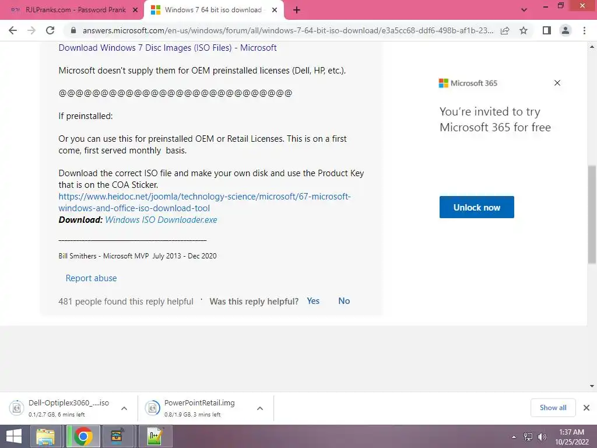Image resolution: width=597 pixels, height=448 pixels.
Task: Reload the current page
Action: pos(50,30)
